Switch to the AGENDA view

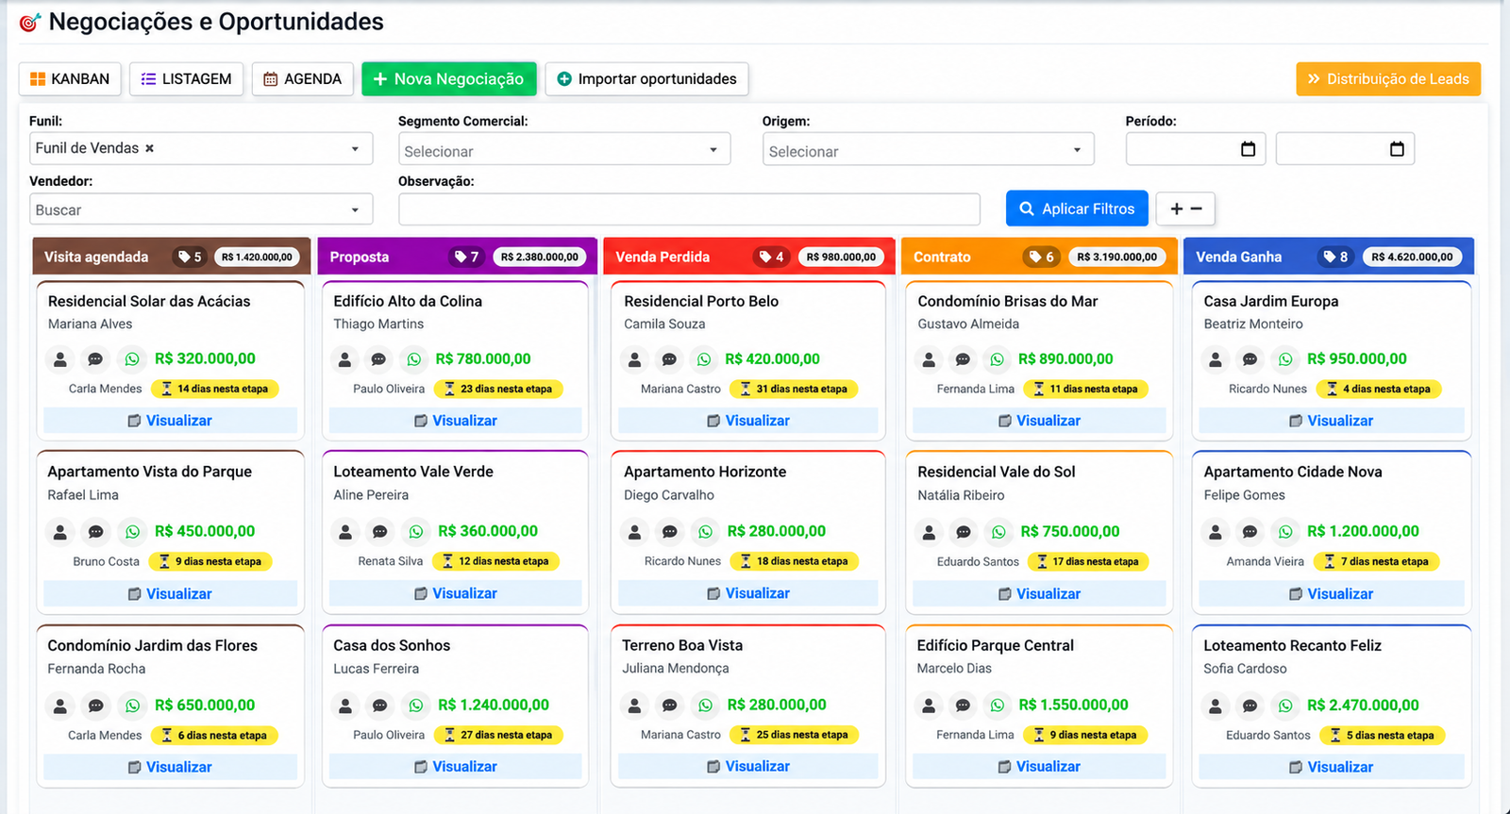pyautogui.click(x=303, y=79)
